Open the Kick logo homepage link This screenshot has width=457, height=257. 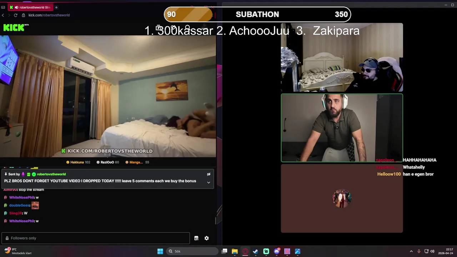tap(16, 27)
